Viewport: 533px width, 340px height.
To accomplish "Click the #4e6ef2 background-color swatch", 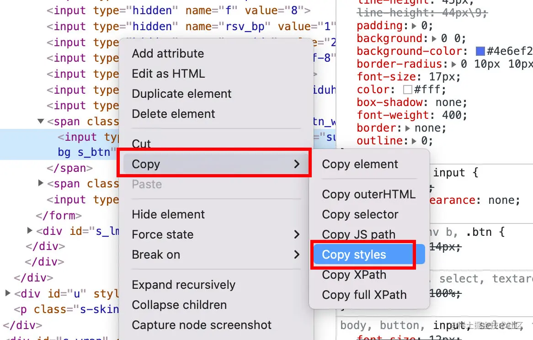I will [480, 51].
